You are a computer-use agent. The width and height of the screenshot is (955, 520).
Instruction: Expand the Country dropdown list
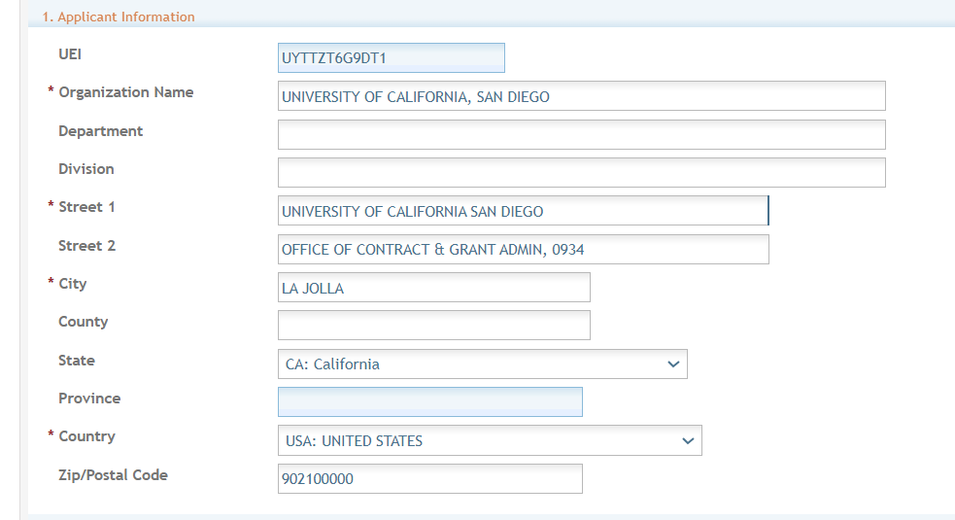[x=489, y=440]
